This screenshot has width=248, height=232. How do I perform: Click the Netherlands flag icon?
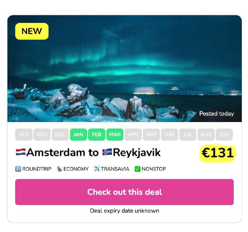[21, 152]
